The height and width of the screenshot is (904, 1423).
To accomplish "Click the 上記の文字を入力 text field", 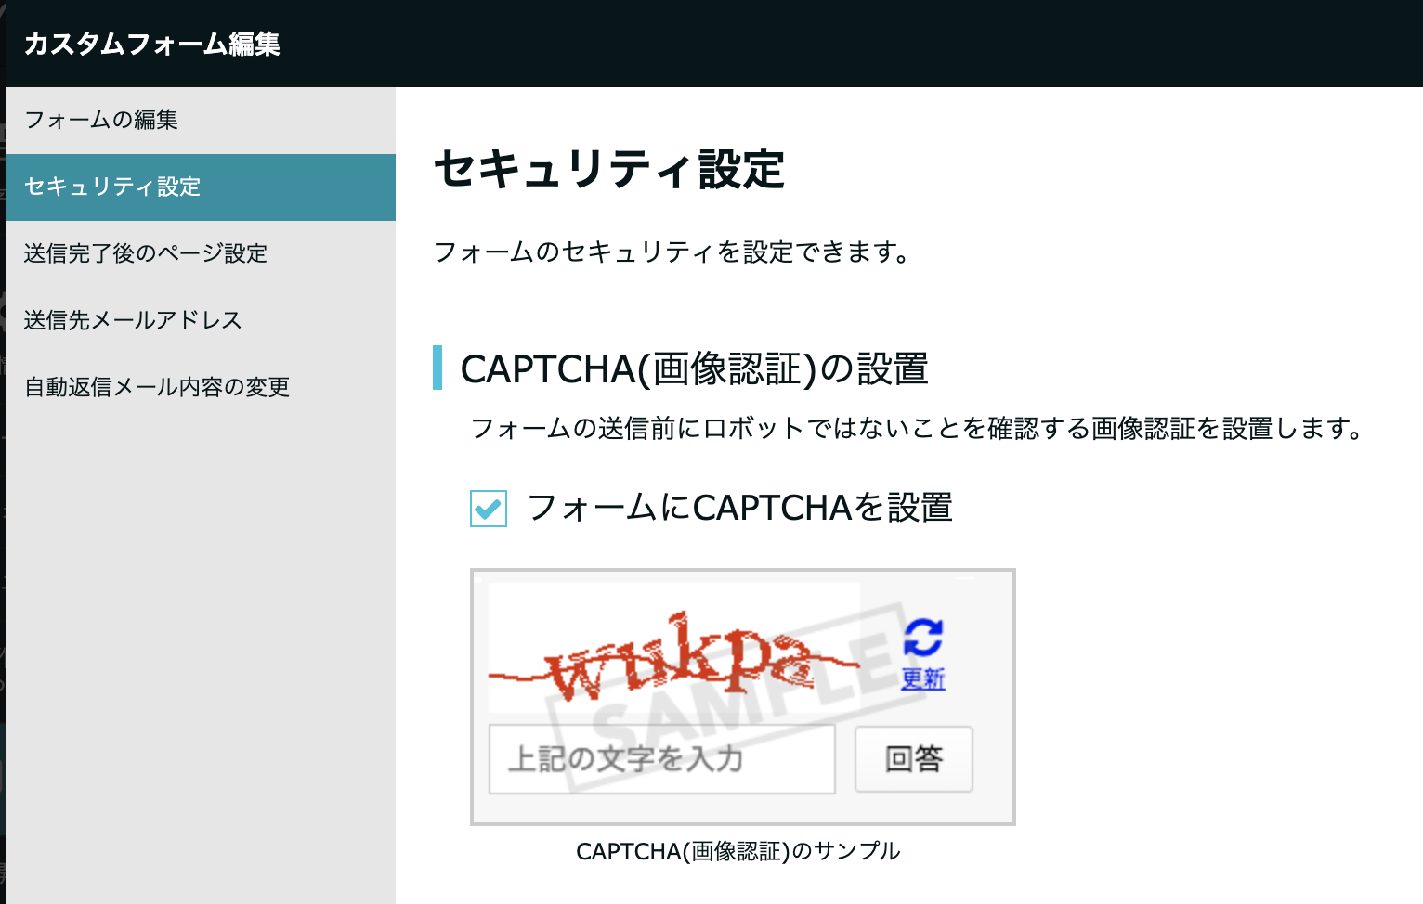I will [x=661, y=759].
